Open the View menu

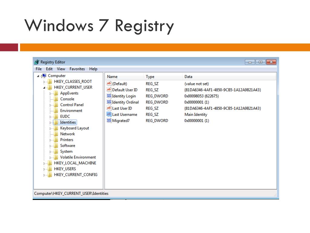click(61, 69)
